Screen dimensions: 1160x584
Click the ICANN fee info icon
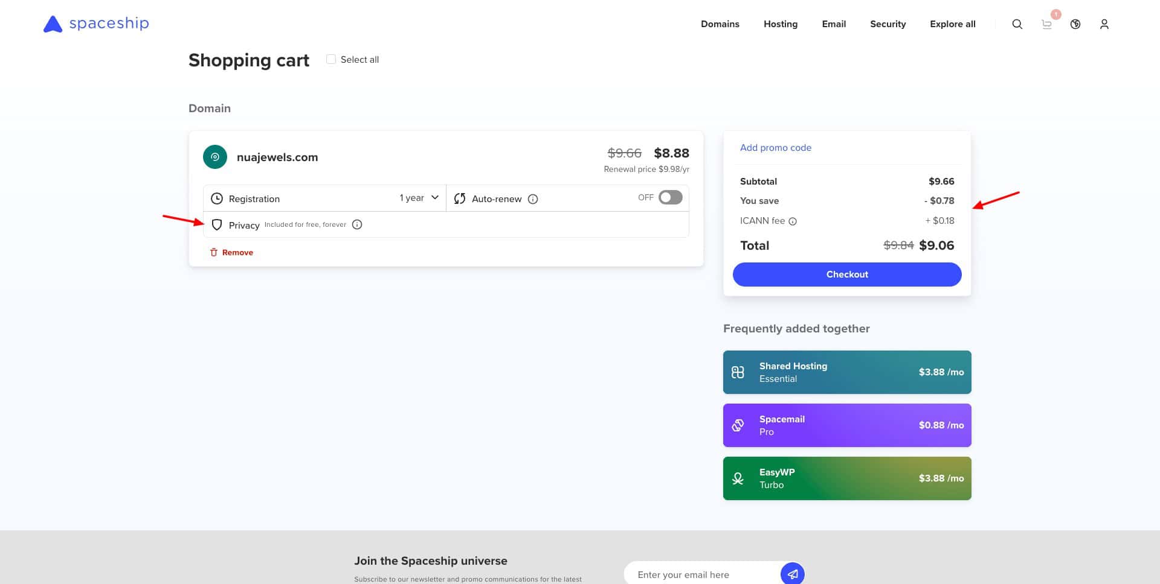[x=793, y=221]
